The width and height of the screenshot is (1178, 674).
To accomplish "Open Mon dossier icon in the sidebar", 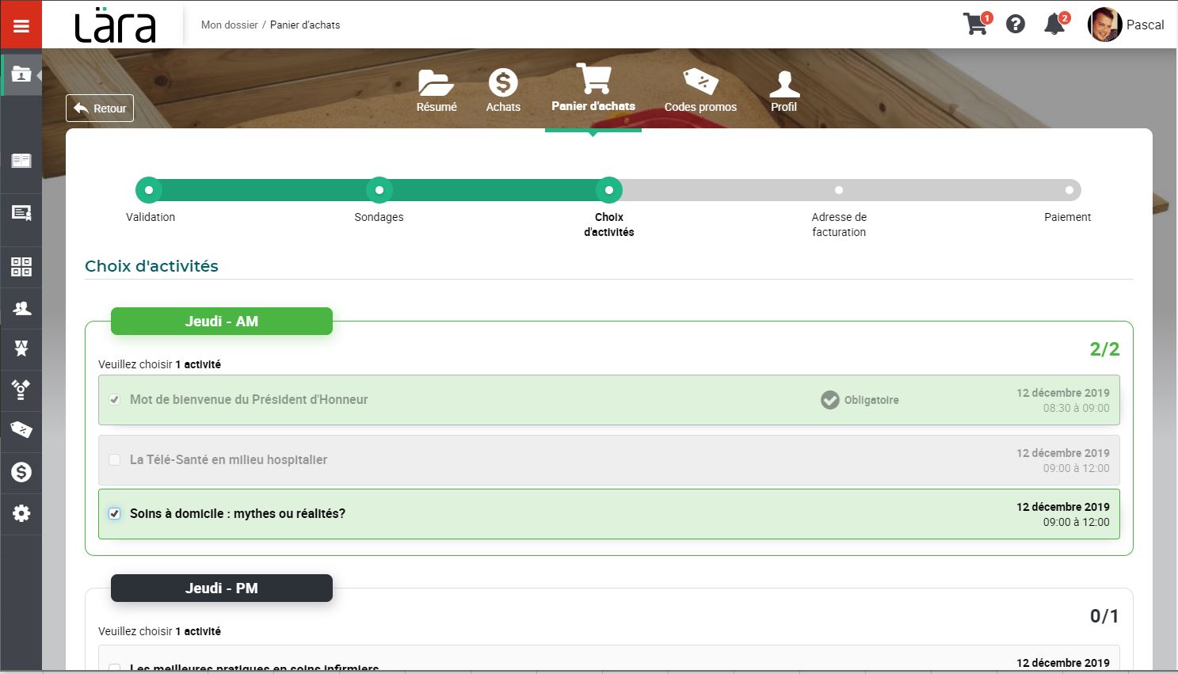I will pyautogui.click(x=21, y=74).
